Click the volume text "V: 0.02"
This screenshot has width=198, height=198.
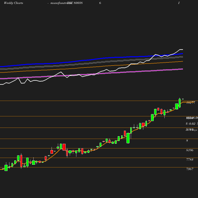[x=190, y=124]
